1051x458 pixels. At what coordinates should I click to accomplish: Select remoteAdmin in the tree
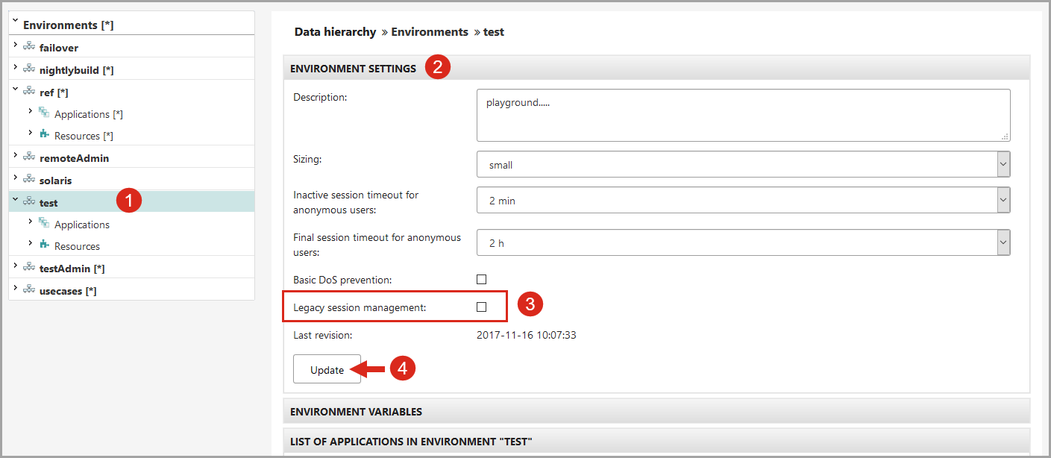[74, 158]
